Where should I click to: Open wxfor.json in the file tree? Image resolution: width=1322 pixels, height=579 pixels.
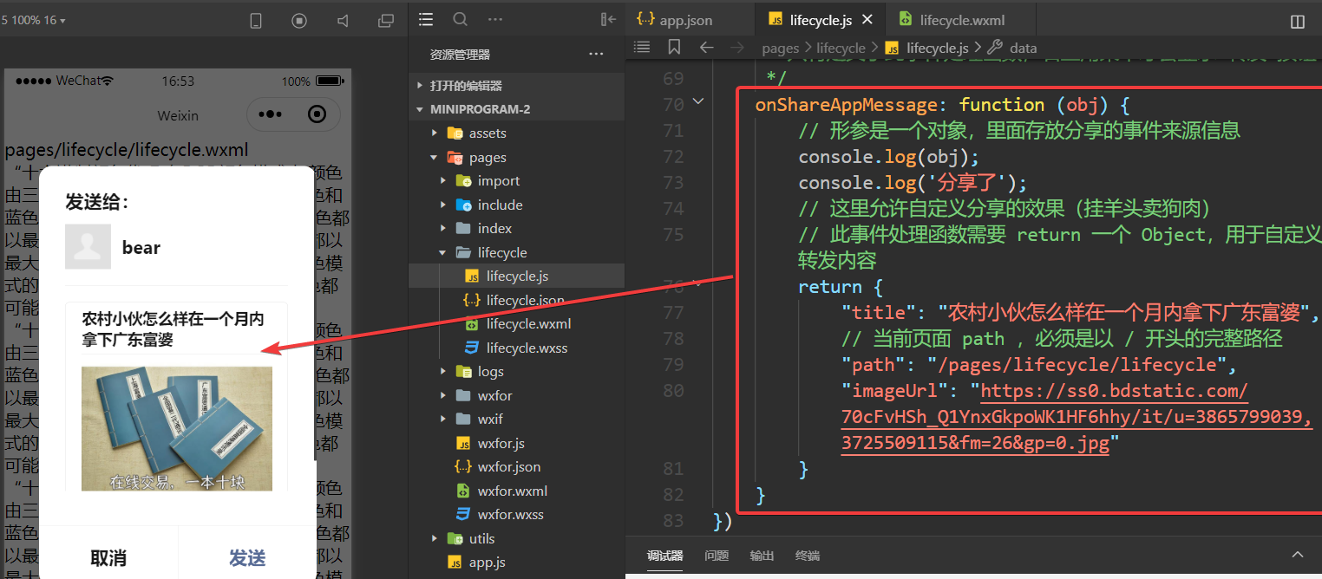pos(517,467)
